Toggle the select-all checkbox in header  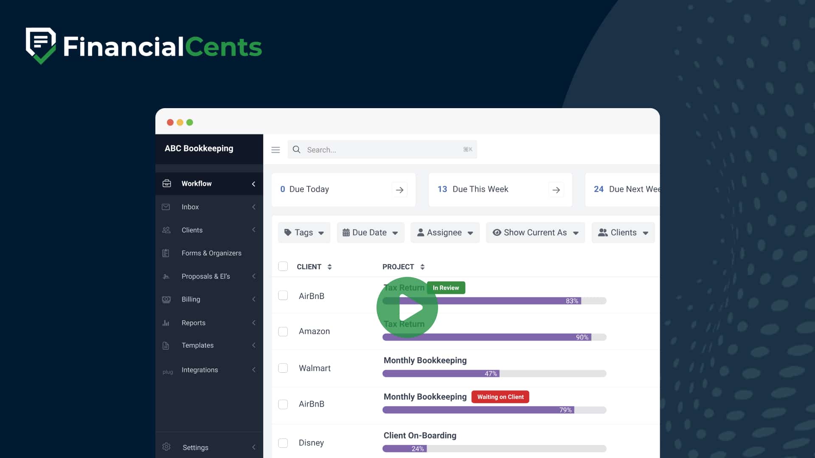283,266
